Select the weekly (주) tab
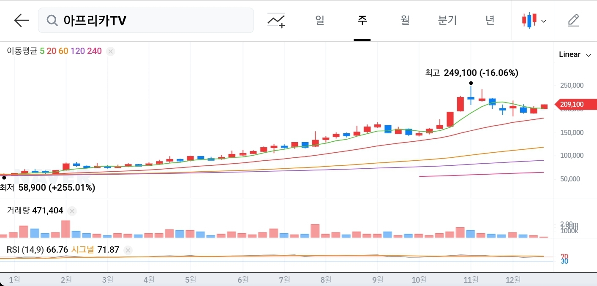Viewport: 597px width, 286px height. pos(362,20)
